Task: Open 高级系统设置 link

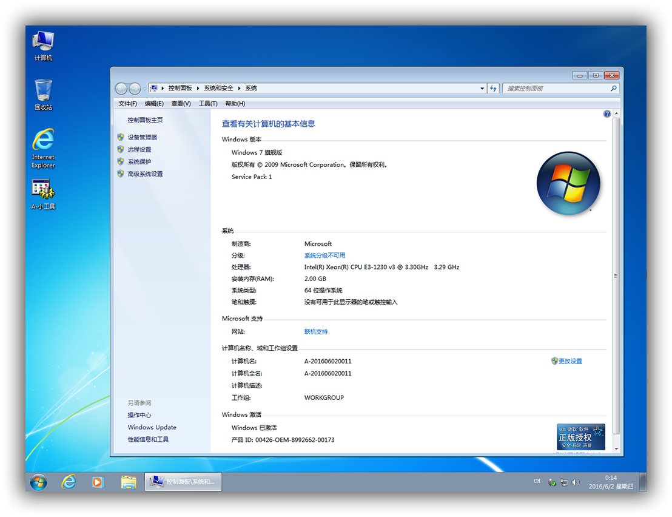Action: [x=146, y=174]
